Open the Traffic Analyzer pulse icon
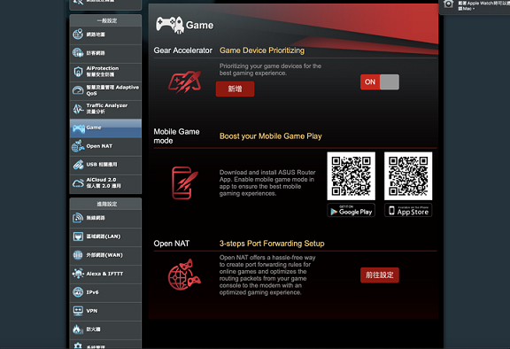510x349 pixels. [78, 109]
